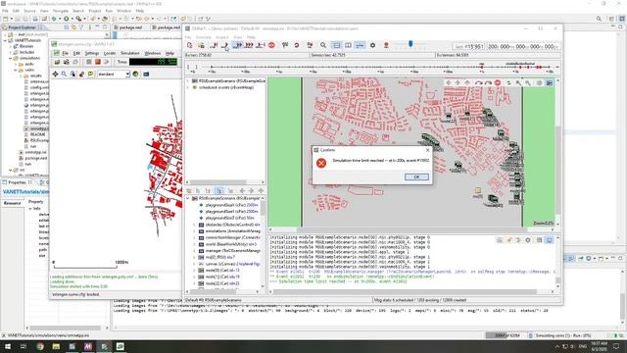The image size is (627, 353).
Task: Click the Express run icon in Qtenv toolbar
Action: (x=249, y=46)
